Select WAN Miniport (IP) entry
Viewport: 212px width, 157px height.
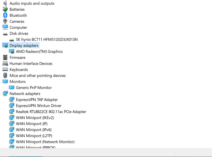(32, 124)
